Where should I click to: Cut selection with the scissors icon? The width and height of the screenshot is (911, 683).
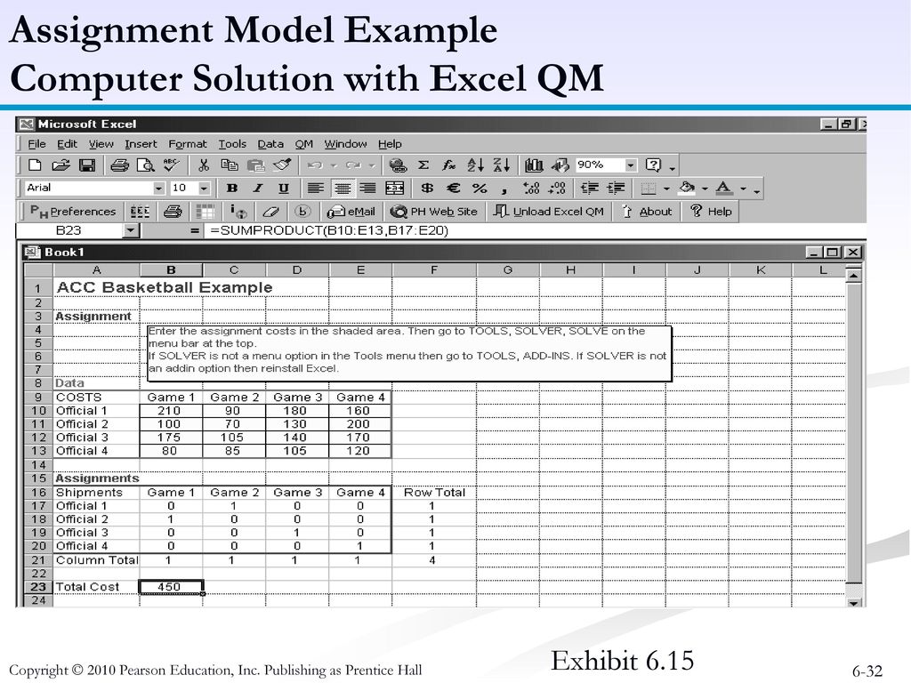(x=204, y=165)
